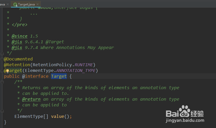Image resolution: width=216 pixels, height=128 pixels.
Task: Click the value() method name
Action: tap(58, 117)
